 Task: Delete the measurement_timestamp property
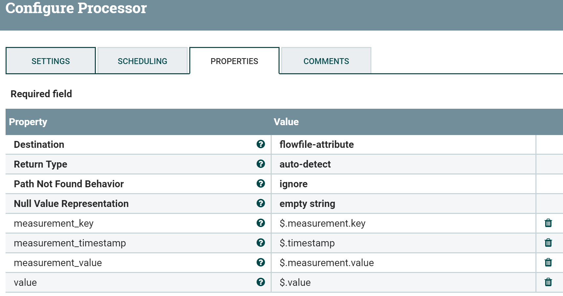548,243
